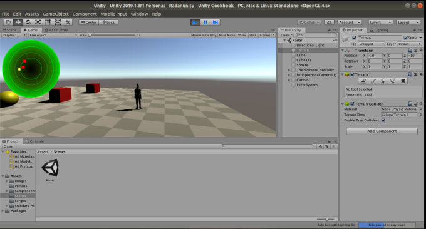Select the Rotate tool

pyautogui.click(x=28, y=23)
